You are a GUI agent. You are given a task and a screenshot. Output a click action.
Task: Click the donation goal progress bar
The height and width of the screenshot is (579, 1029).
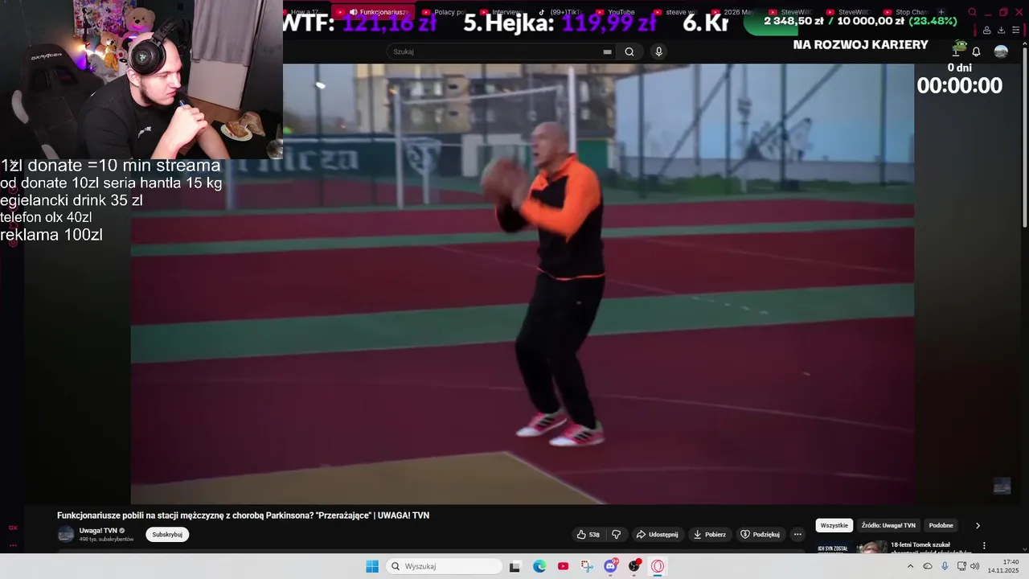[860, 21]
